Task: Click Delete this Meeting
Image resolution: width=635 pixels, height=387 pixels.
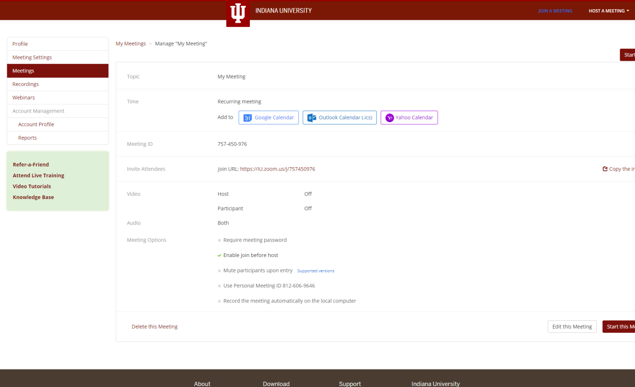Action: point(155,327)
